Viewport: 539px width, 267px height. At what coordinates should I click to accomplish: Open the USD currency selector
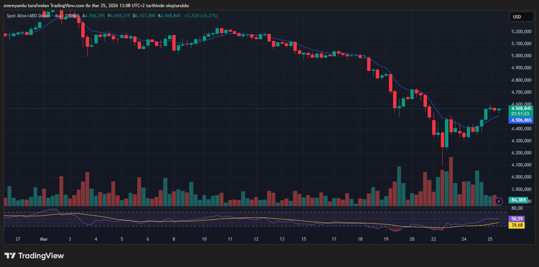tap(521, 17)
